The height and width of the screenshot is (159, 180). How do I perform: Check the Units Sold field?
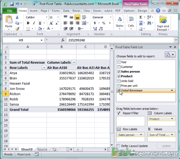(x=119, y=81)
